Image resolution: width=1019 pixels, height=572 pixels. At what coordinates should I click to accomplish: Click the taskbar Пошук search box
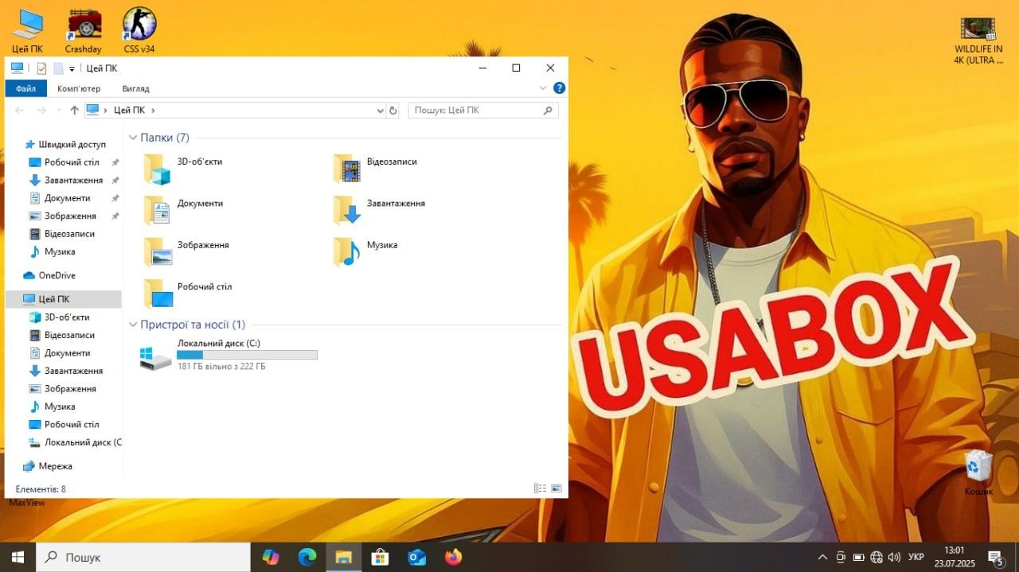point(143,557)
